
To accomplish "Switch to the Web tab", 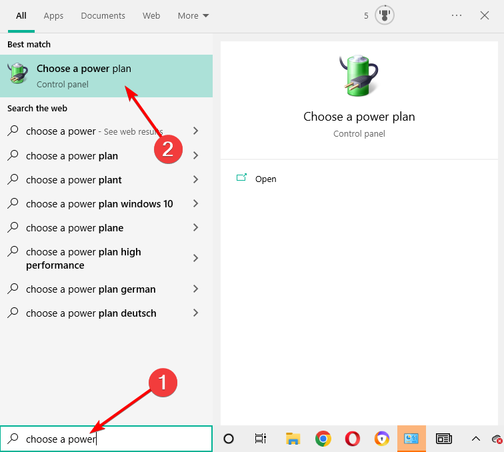I will [x=151, y=15].
